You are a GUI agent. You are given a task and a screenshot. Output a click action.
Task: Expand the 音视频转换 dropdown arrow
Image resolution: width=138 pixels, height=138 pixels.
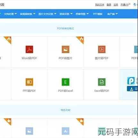34,14
